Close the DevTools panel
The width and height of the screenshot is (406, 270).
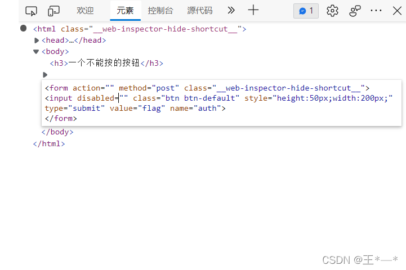tap(397, 11)
